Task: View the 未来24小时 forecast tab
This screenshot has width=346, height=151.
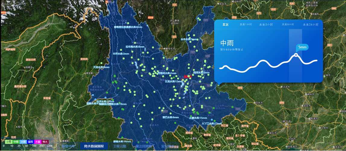Action: pos(310,25)
